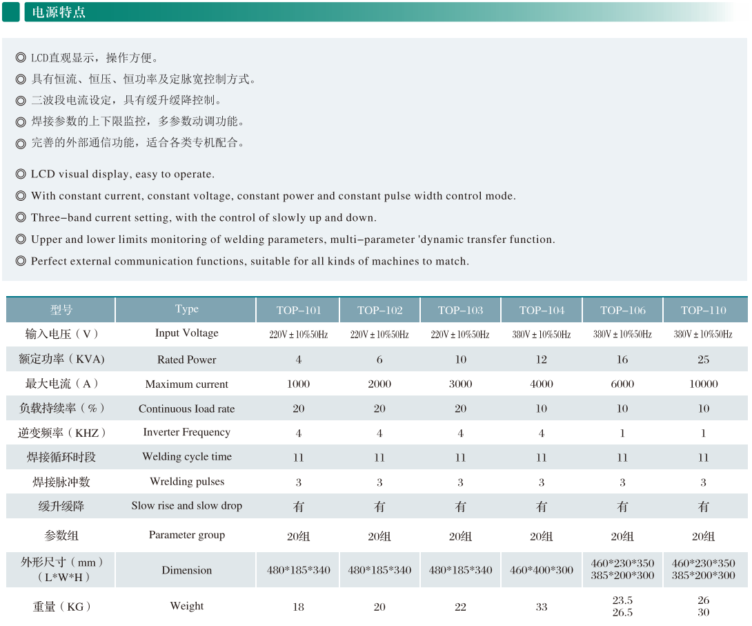
Task: Click the bullet circle before "二波段电流设定"
Action: [x=21, y=101]
